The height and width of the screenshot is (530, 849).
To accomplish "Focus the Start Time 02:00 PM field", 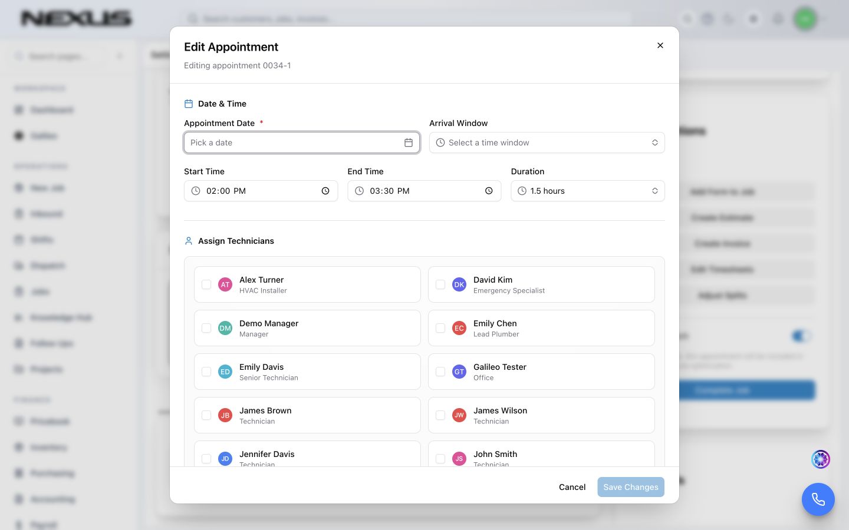I will click(261, 191).
